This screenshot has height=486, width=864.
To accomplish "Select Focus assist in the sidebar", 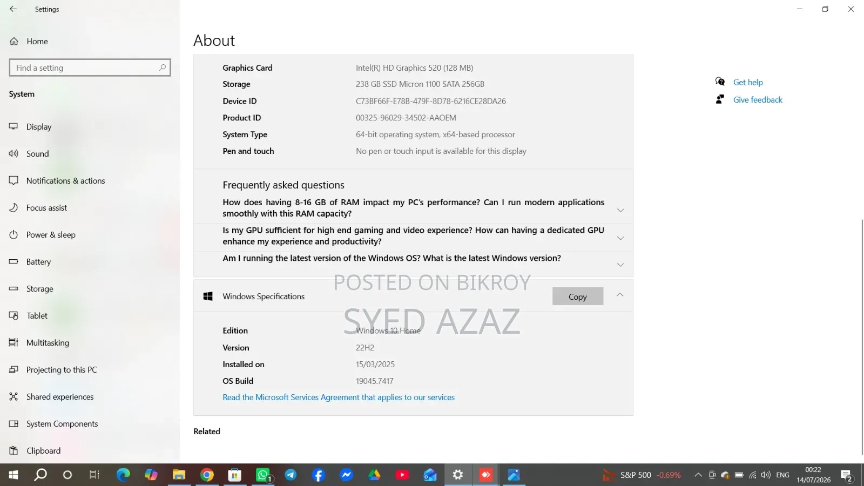I will 46,208.
